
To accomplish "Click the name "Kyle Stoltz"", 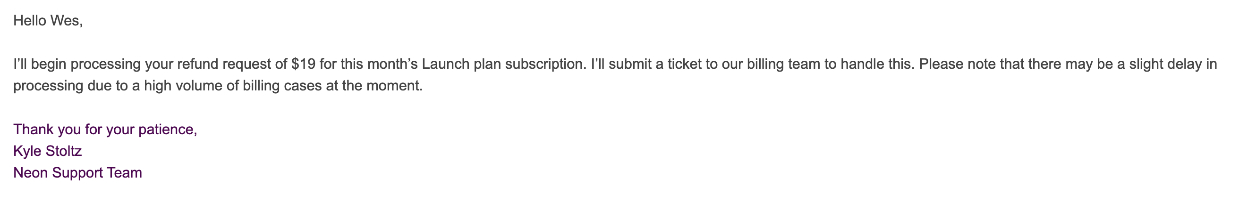I will (x=48, y=152).
